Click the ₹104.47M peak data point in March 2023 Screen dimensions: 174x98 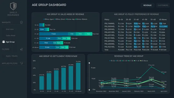tap(151, 67)
